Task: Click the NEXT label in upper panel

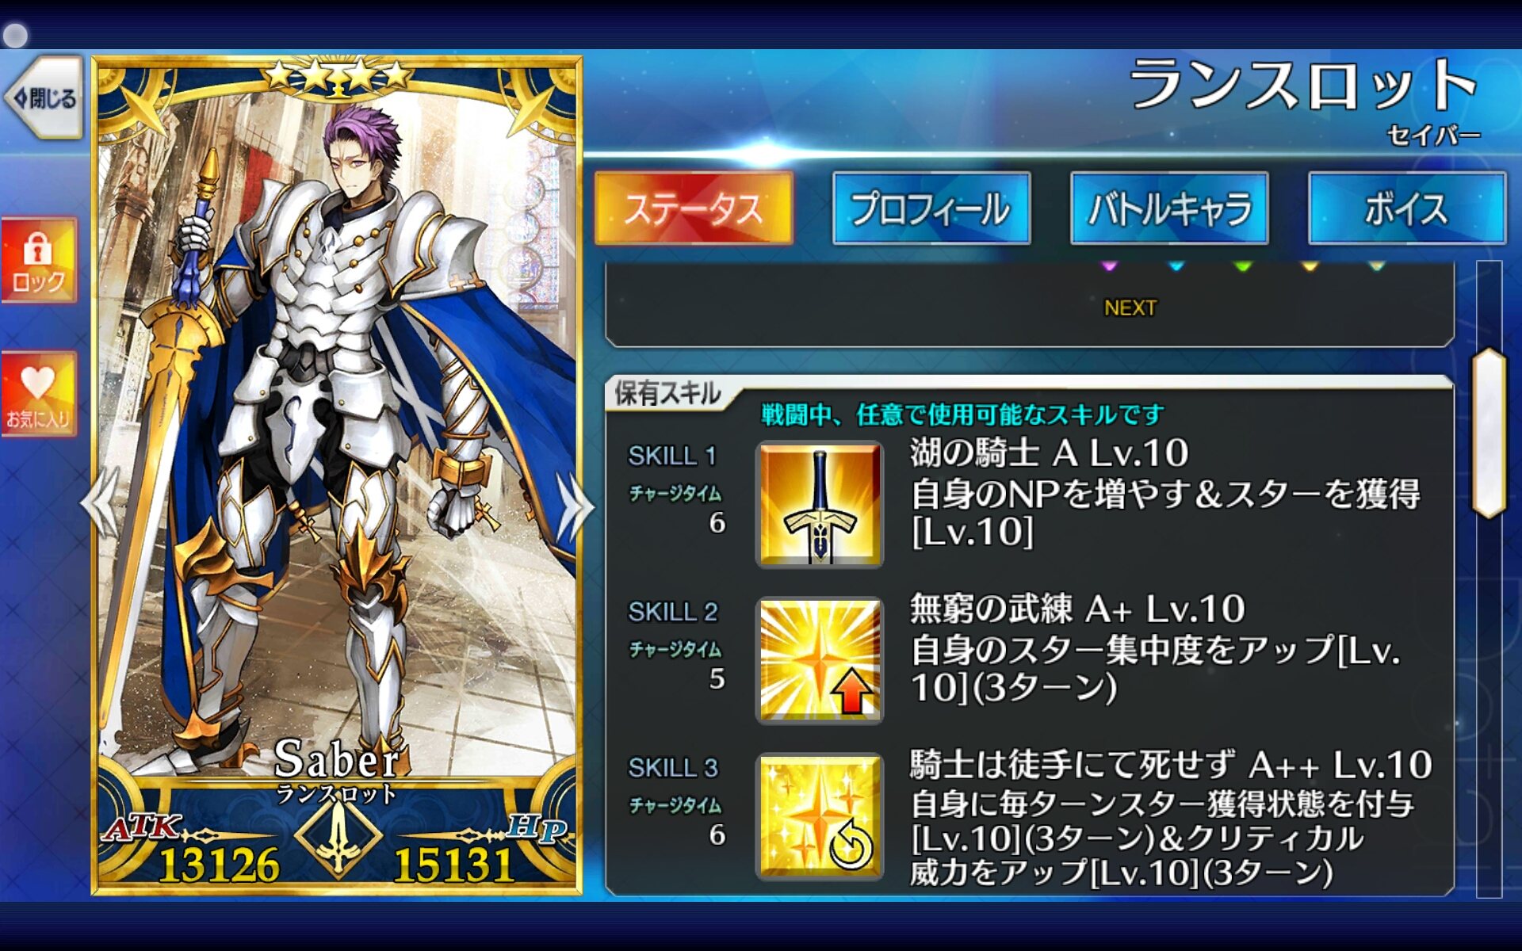Action: [x=1130, y=307]
